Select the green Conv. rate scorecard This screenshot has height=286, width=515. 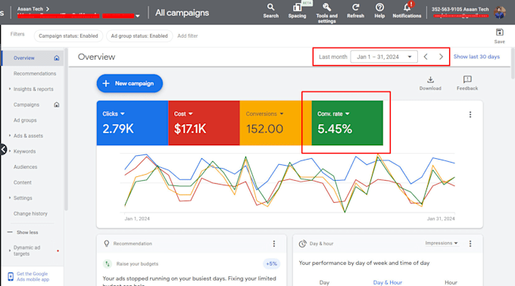coord(347,123)
